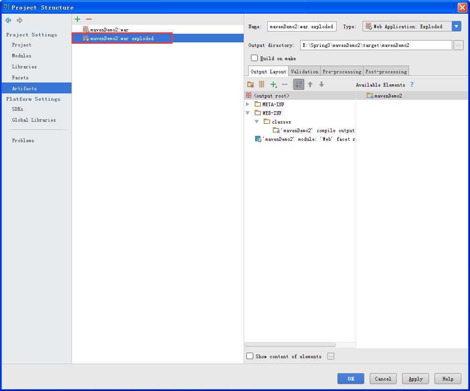Screen dimensions: 470x391
Task: Enable Show content of elements checkbox
Action: click(250, 356)
